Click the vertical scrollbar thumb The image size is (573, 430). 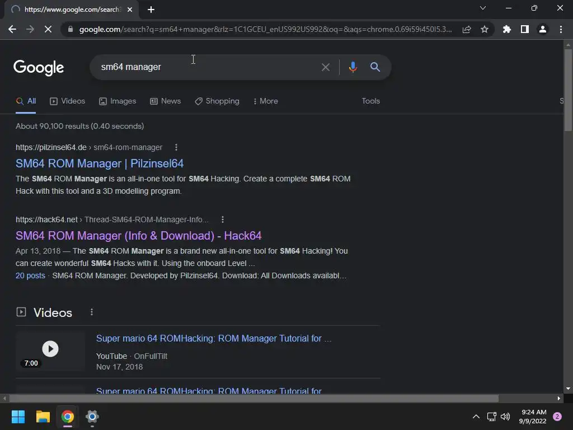(568, 90)
